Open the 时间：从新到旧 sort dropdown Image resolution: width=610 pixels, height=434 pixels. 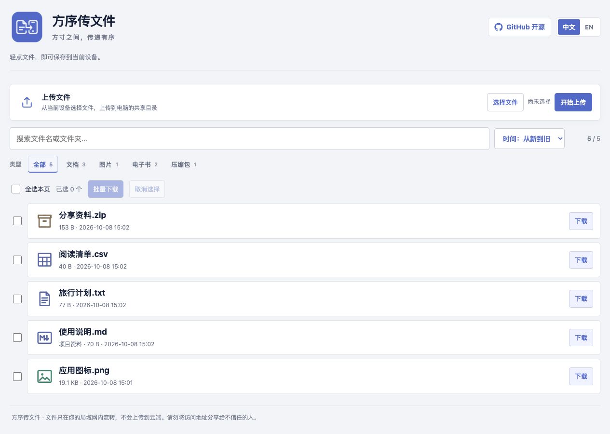529,138
